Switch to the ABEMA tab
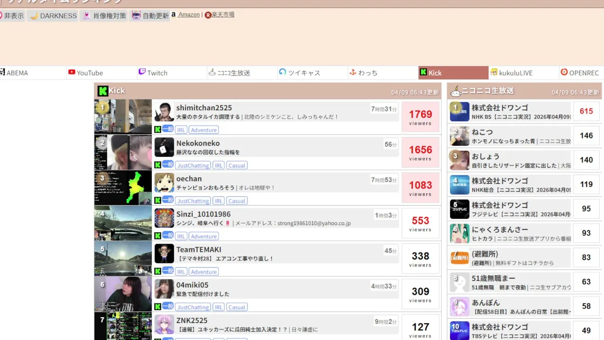This screenshot has height=340, width=604. (33, 73)
